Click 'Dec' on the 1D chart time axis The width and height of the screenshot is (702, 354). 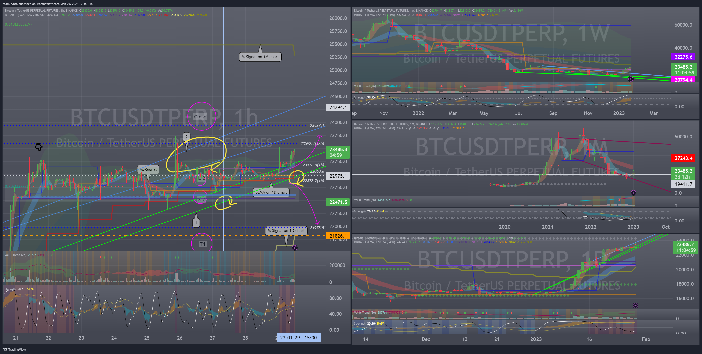426,339
